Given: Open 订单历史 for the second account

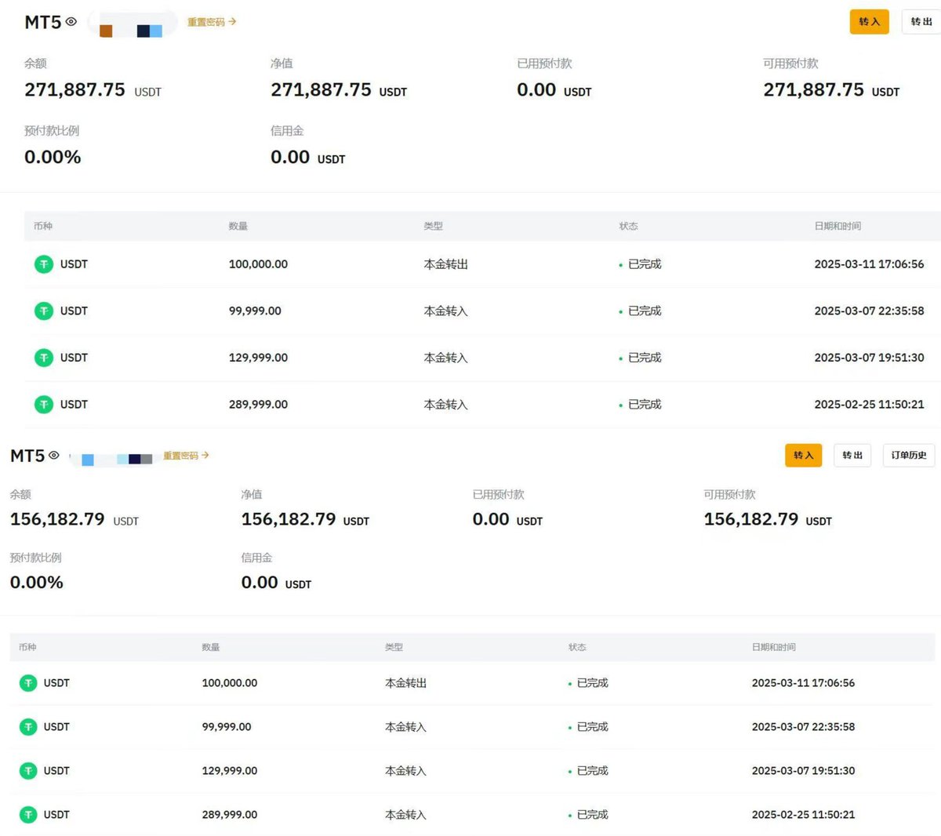Looking at the screenshot, I should click(x=909, y=456).
